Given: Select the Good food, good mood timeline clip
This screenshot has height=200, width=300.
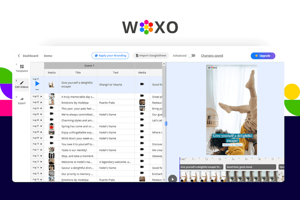Looking at the screenshot, I should tap(251, 167).
